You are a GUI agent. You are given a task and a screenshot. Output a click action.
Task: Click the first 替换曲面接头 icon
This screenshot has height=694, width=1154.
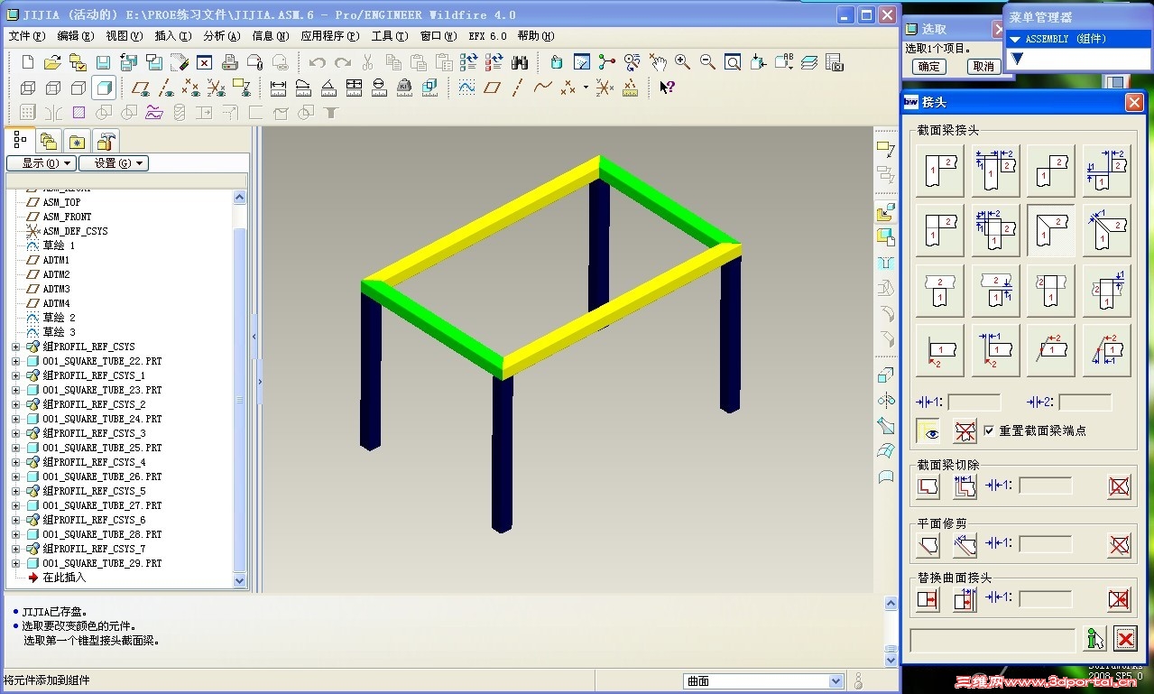pyautogui.click(x=928, y=599)
